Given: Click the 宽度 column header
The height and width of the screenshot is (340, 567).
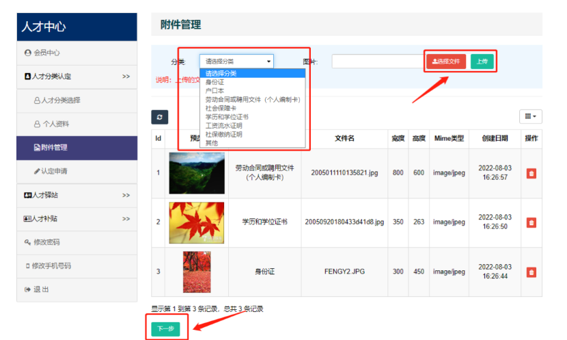Looking at the screenshot, I should point(398,139).
